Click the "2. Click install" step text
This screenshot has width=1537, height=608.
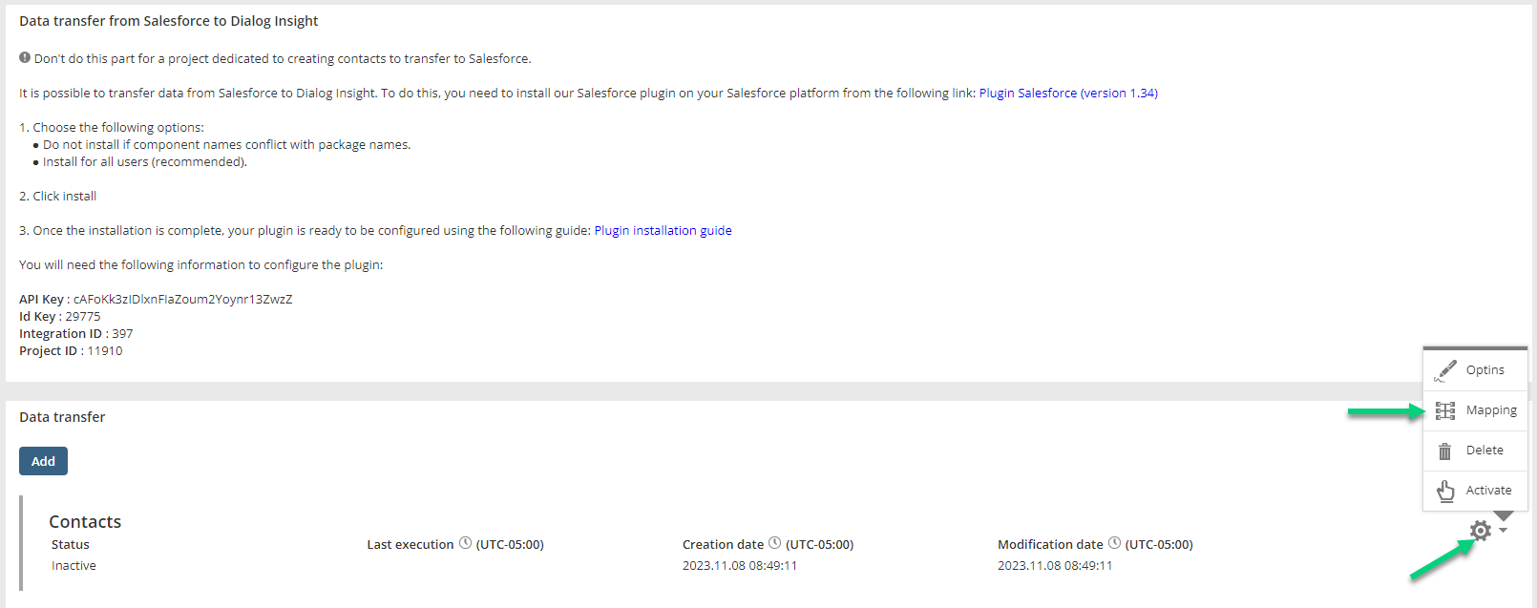click(x=57, y=197)
